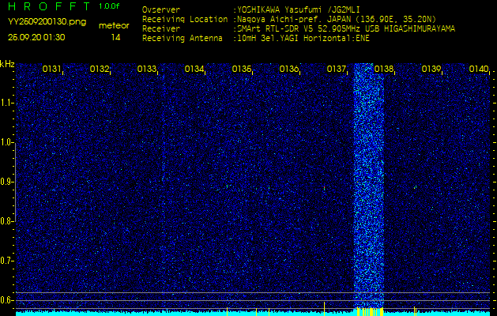Click the Receiving Antenna info line
497x316 pixels.
256,39
